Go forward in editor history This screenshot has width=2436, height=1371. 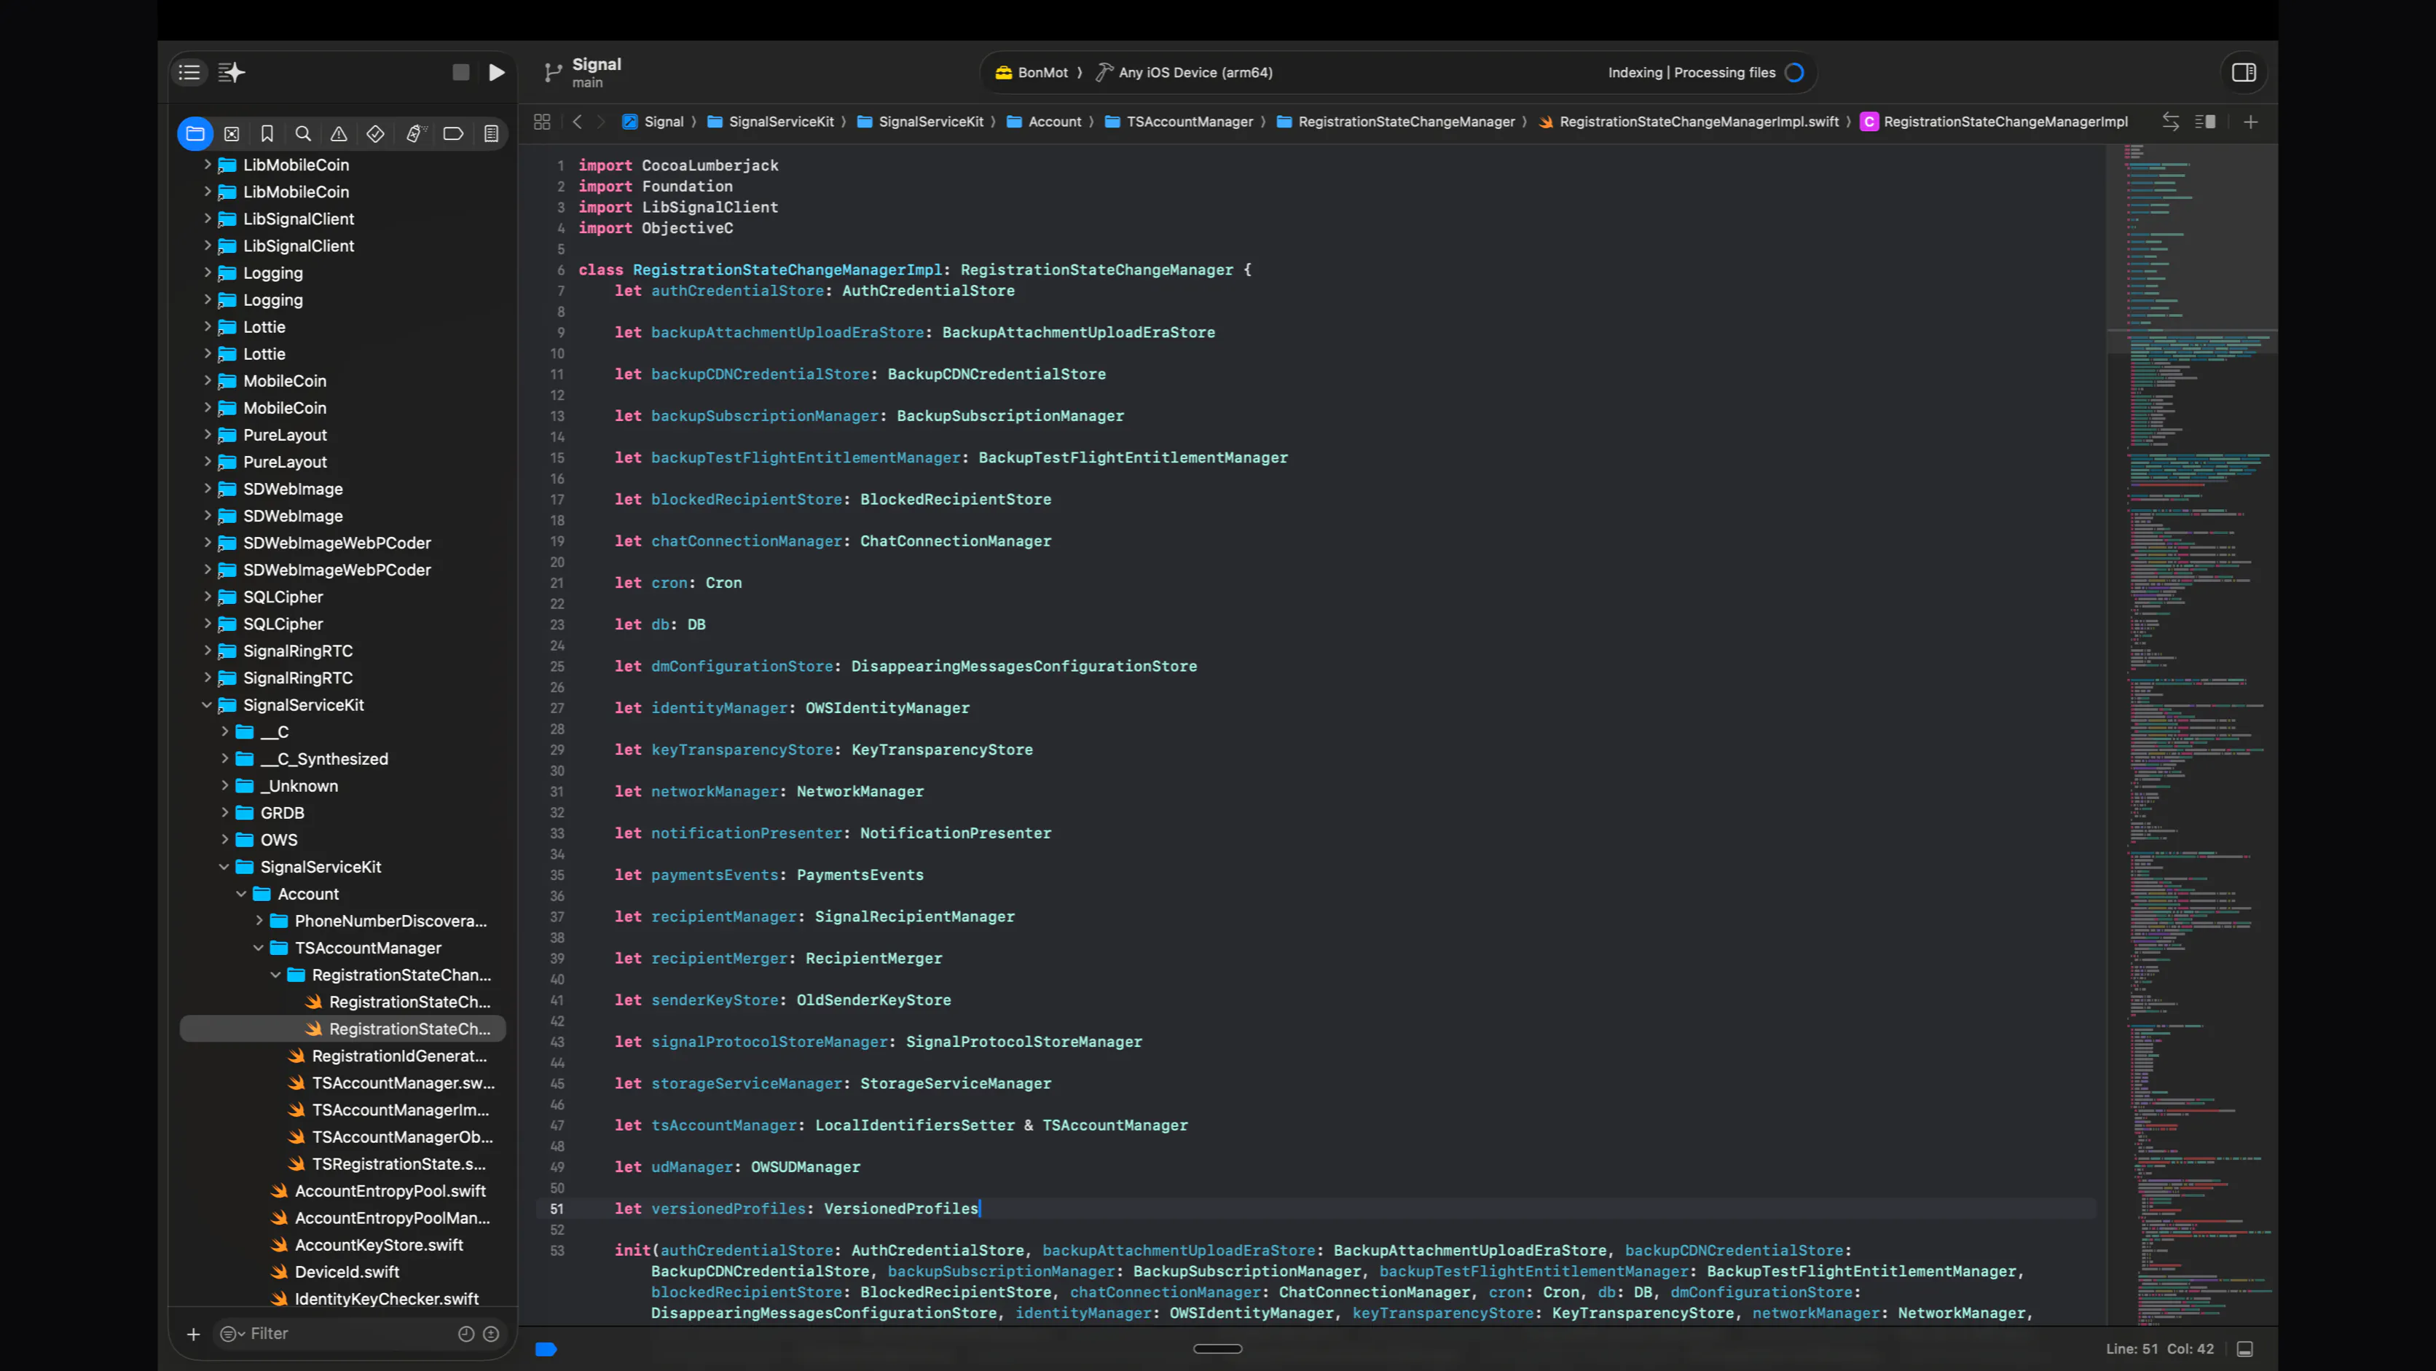click(600, 122)
